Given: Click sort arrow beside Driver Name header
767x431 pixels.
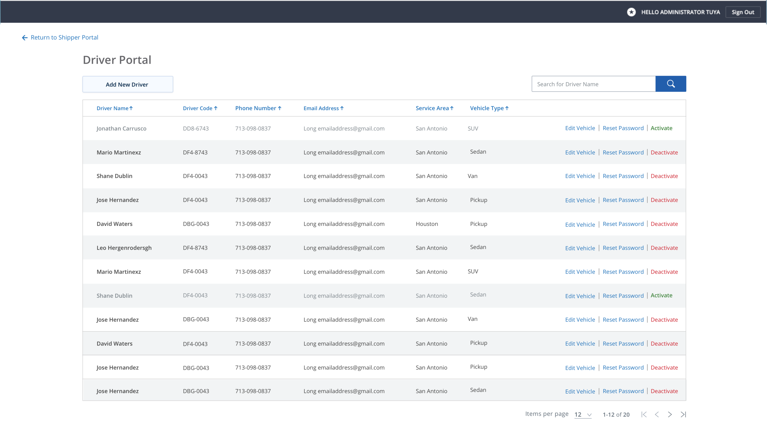Looking at the screenshot, I should [131, 108].
